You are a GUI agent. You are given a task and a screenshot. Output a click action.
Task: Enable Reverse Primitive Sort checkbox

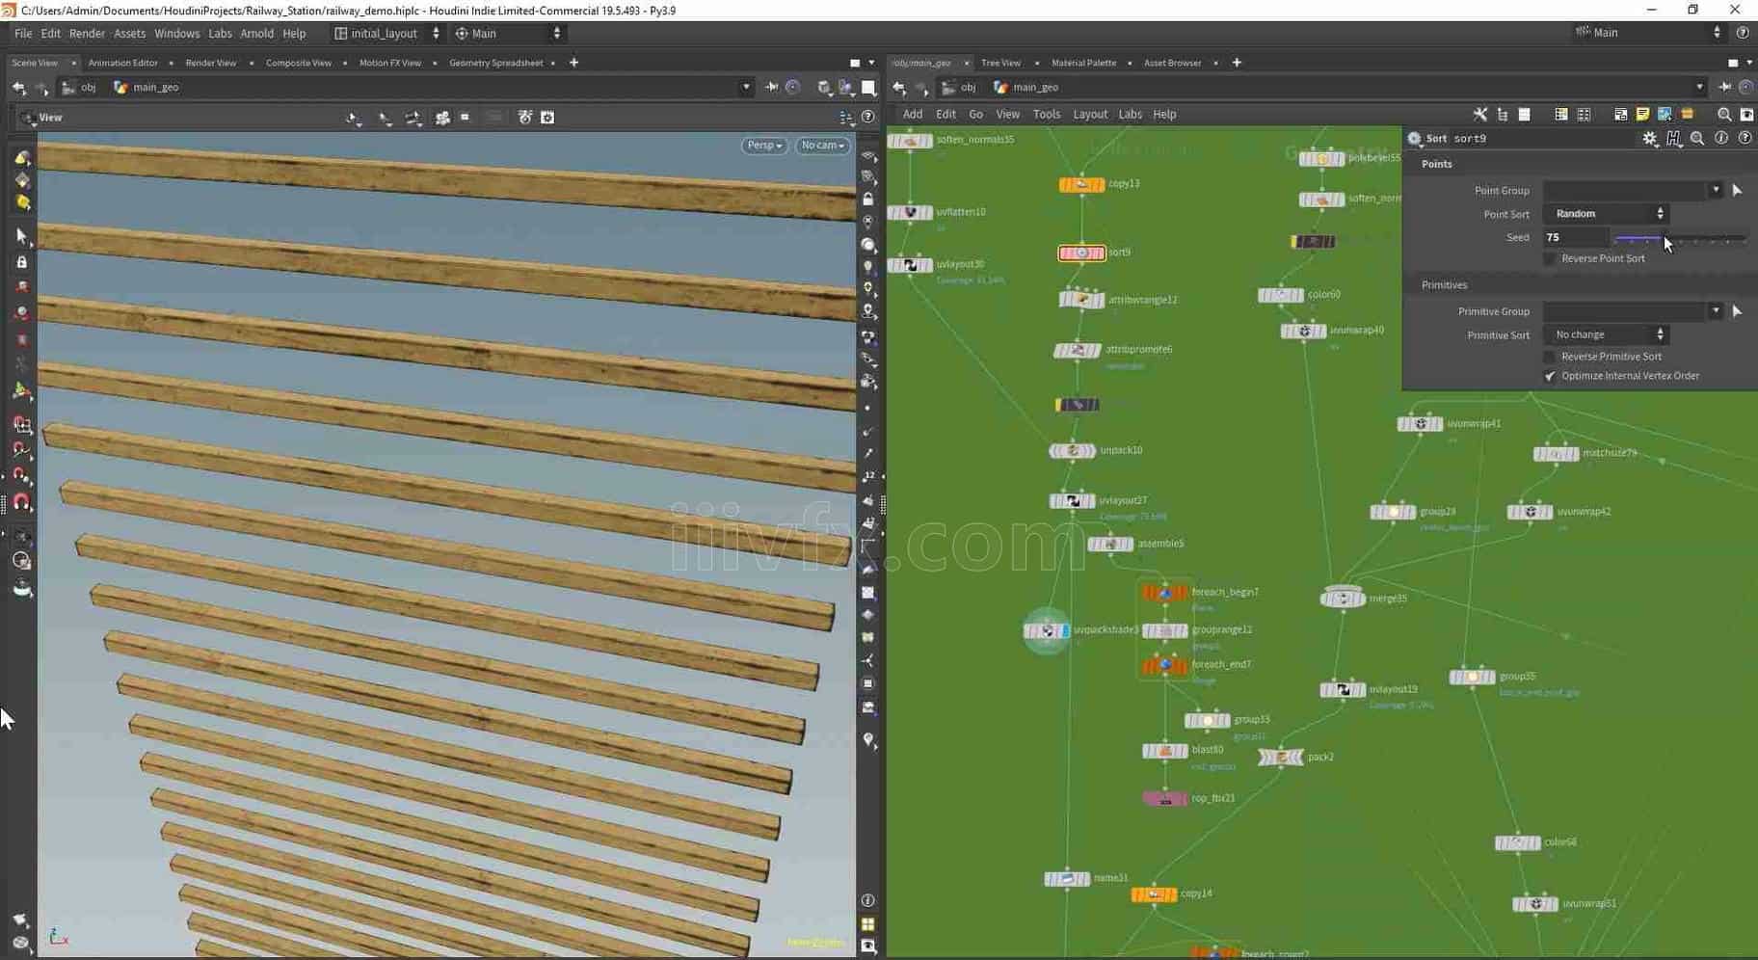pos(1550,357)
